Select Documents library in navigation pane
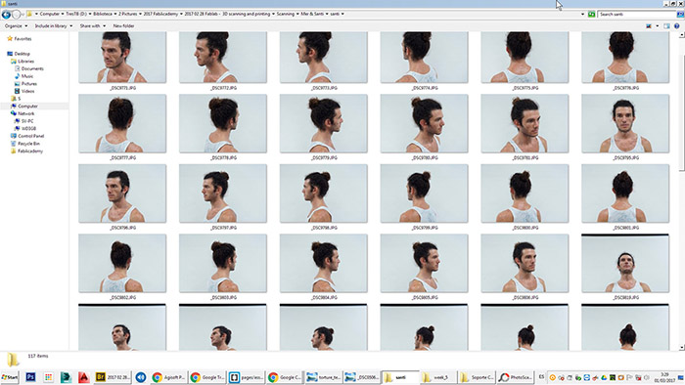685x385 pixels. 32,68
